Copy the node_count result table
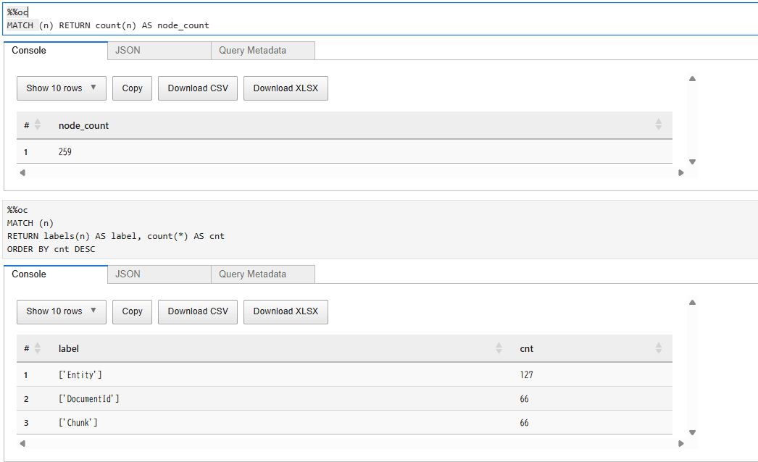Screen dimensions: 758x462 [x=132, y=88]
